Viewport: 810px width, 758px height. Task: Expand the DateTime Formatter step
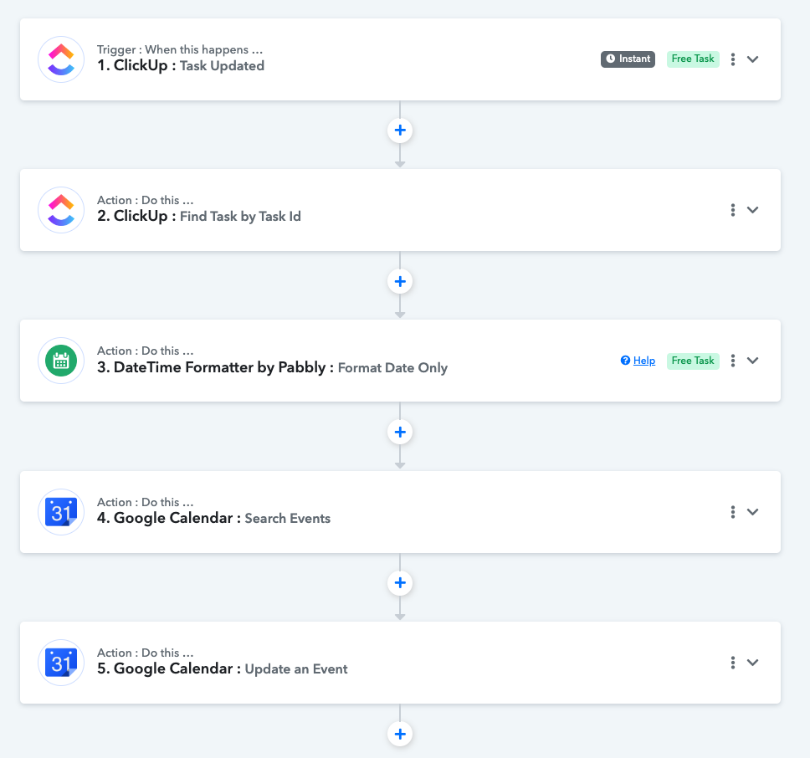pos(752,361)
